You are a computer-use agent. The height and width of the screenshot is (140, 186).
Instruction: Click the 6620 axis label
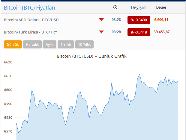(8, 62)
